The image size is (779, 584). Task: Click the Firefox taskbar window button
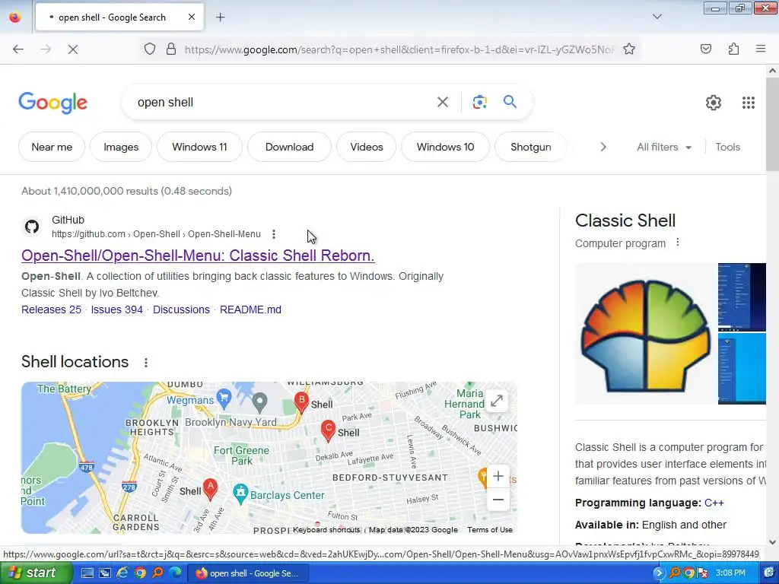(x=248, y=573)
